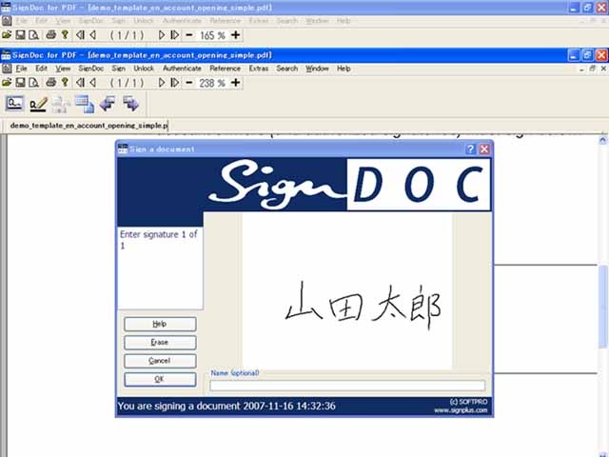Image resolution: width=609 pixels, height=457 pixels.
Task: Zoom in from 238 % with plus
Action: point(235,83)
